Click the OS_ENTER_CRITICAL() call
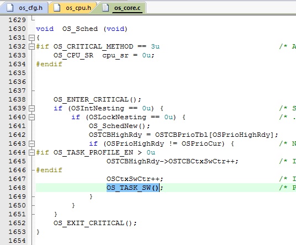The height and width of the screenshot is (245, 296). pos(95,99)
